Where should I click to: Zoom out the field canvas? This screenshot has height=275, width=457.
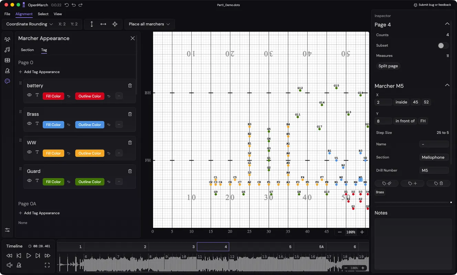tap(340, 232)
